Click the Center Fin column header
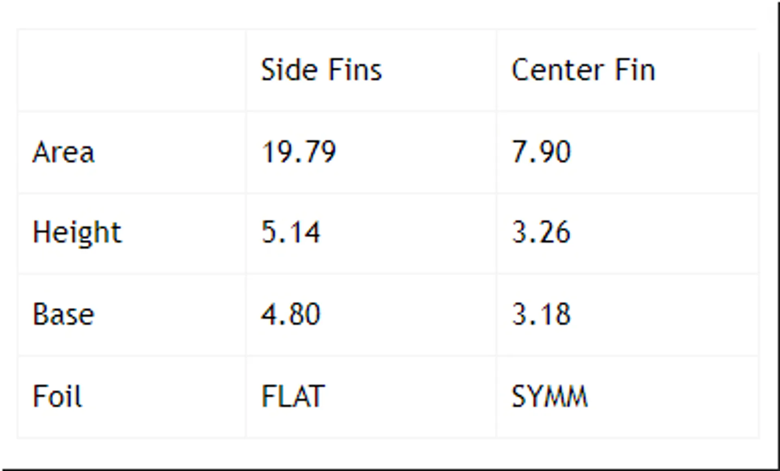The width and height of the screenshot is (780, 471). (x=583, y=70)
